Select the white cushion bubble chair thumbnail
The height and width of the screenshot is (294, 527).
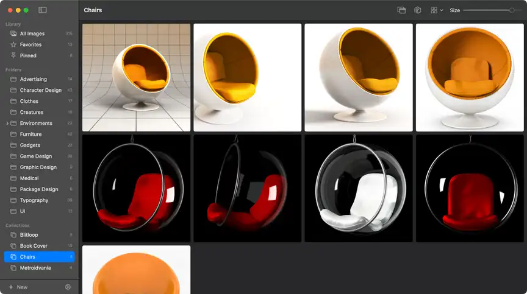click(x=359, y=189)
